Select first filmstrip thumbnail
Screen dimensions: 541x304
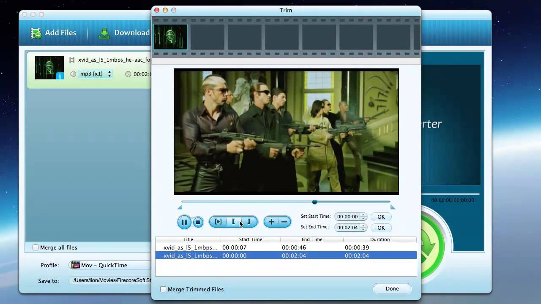(x=170, y=37)
